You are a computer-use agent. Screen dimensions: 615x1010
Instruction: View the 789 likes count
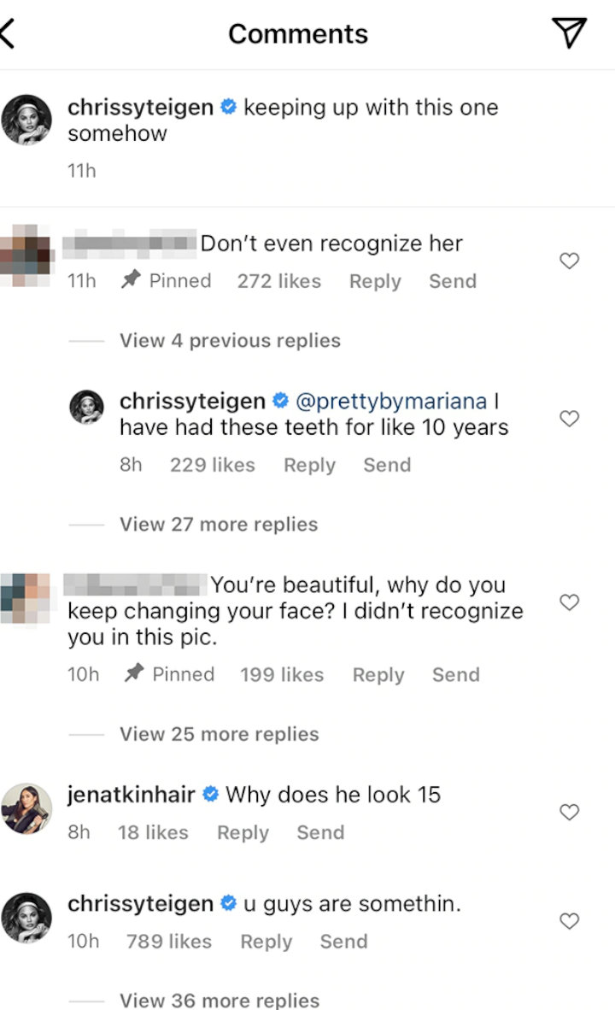pos(169,941)
